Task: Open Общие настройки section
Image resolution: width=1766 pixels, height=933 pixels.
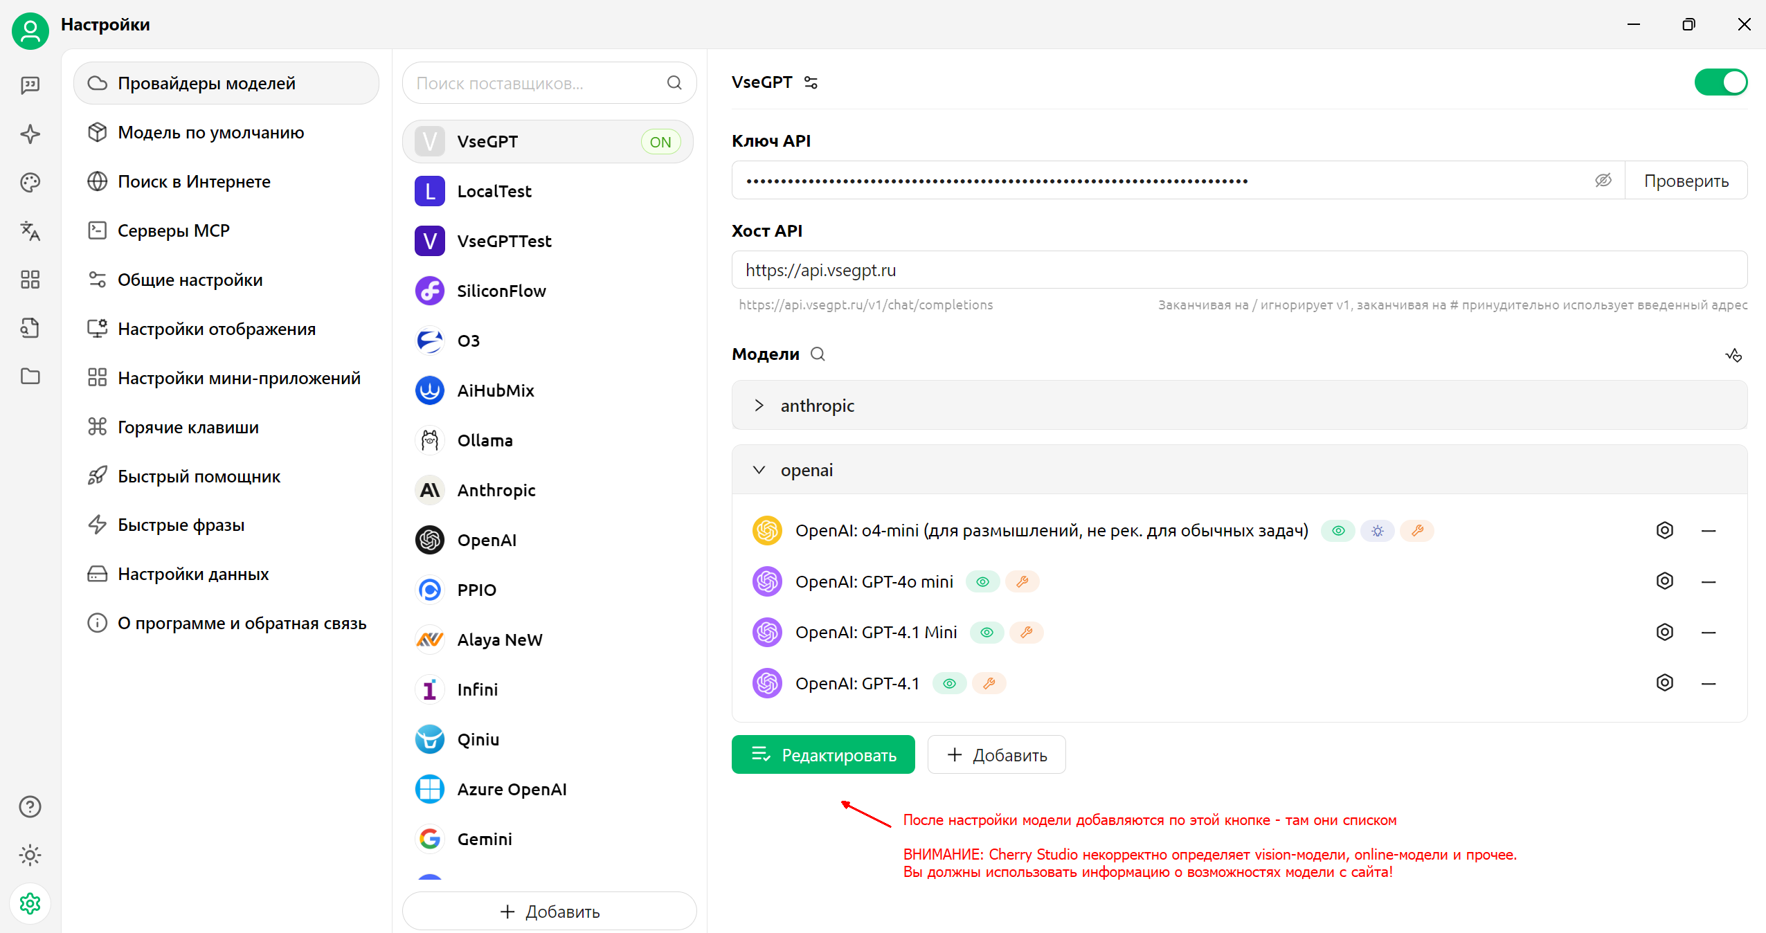Action: click(226, 280)
